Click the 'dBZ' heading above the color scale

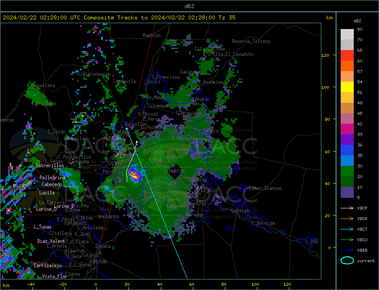(357, 21)
